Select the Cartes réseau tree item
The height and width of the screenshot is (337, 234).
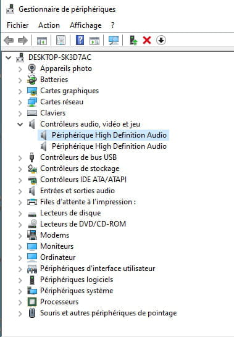pyautogui.click(x=62, y=102)
